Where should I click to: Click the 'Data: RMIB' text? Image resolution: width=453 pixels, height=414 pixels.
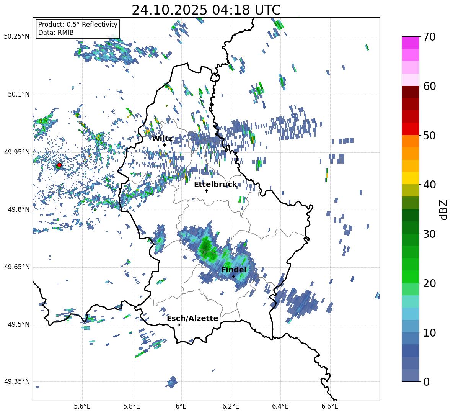(x=56, y=33)
